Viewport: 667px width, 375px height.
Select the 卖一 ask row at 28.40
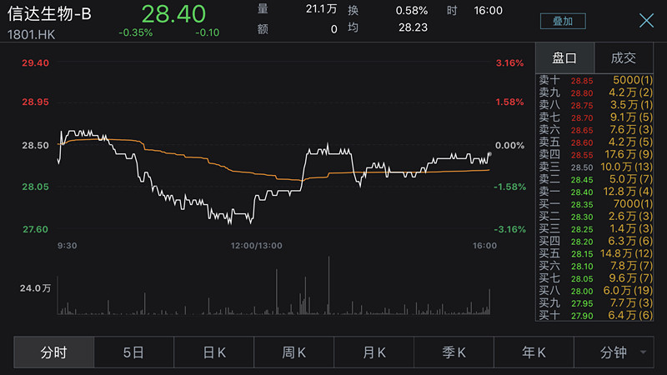coord(595,192)
